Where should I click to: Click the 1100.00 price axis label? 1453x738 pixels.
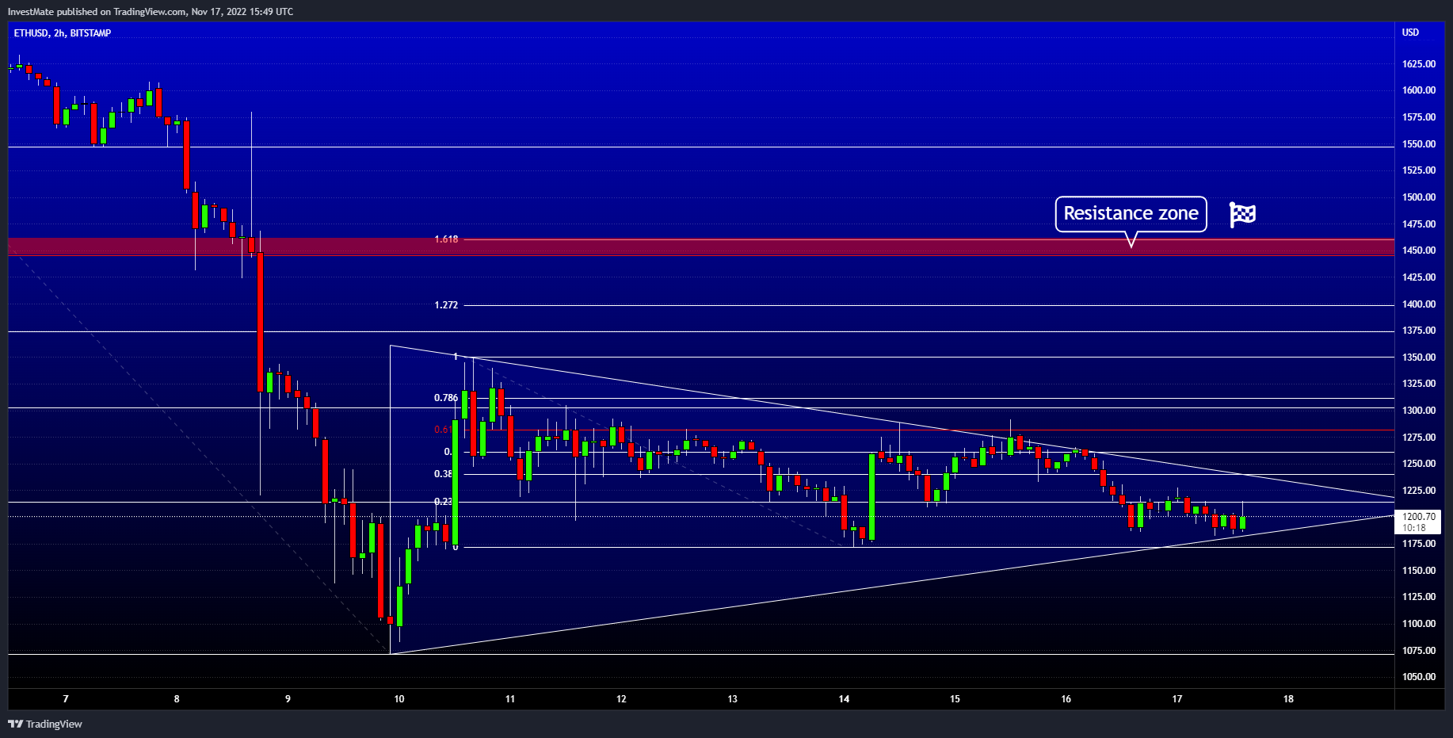[1418, 624]
